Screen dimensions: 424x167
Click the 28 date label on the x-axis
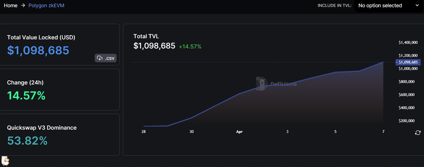143,131
